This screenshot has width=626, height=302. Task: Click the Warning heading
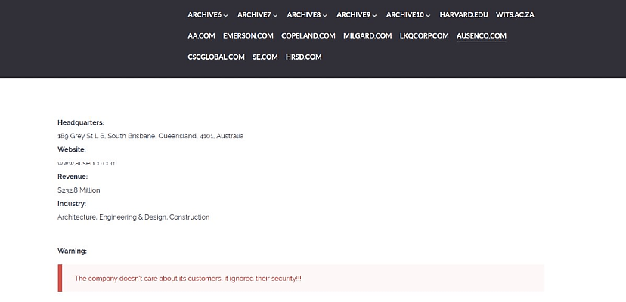click(73, 251)
